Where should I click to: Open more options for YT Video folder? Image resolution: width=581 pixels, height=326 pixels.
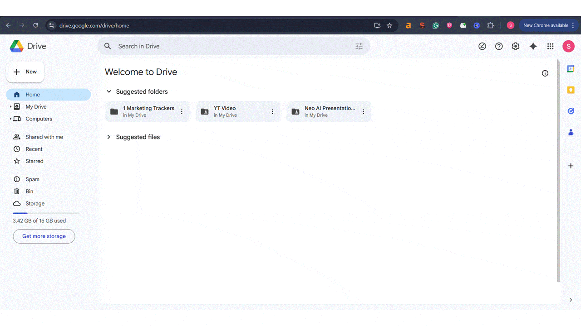coord(272,111)
